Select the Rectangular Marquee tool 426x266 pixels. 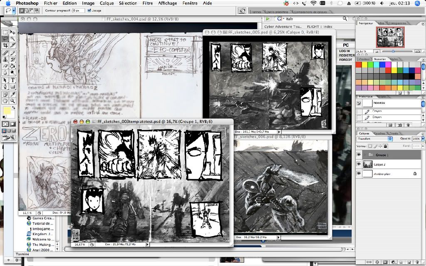(x=5, y=32)
